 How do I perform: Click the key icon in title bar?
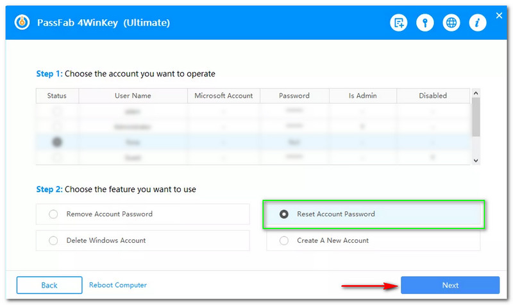point(425,23)
